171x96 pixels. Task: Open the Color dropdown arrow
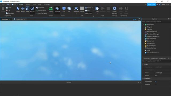[82, 14]
